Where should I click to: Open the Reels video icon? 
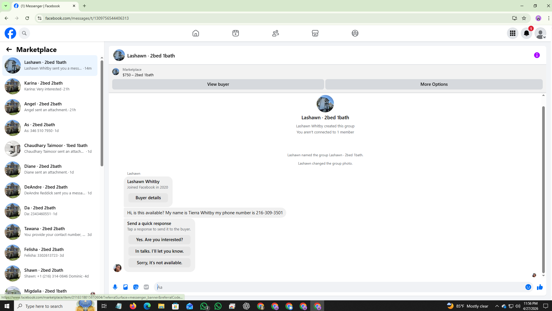(x=236, y=33)
